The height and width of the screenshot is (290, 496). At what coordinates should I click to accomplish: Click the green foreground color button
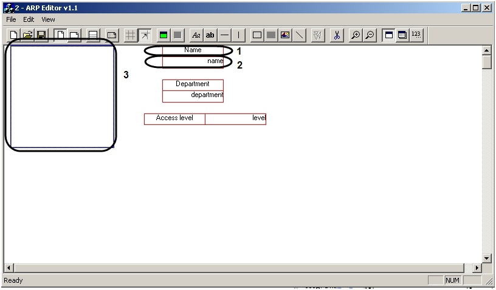pyautogui.click(x=164, y=35)
